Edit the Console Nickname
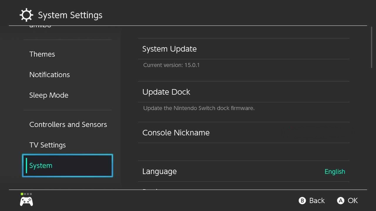This screenshot has height=211, width=376. point(176,133)
